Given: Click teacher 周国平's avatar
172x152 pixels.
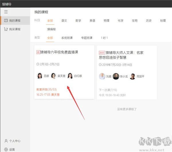Looking at the screenshot, I should click(x=132, y=76).
